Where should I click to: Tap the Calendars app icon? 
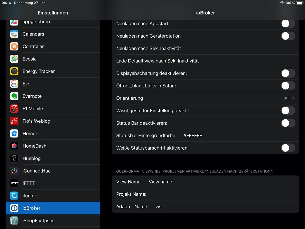(x=14, y=34)
